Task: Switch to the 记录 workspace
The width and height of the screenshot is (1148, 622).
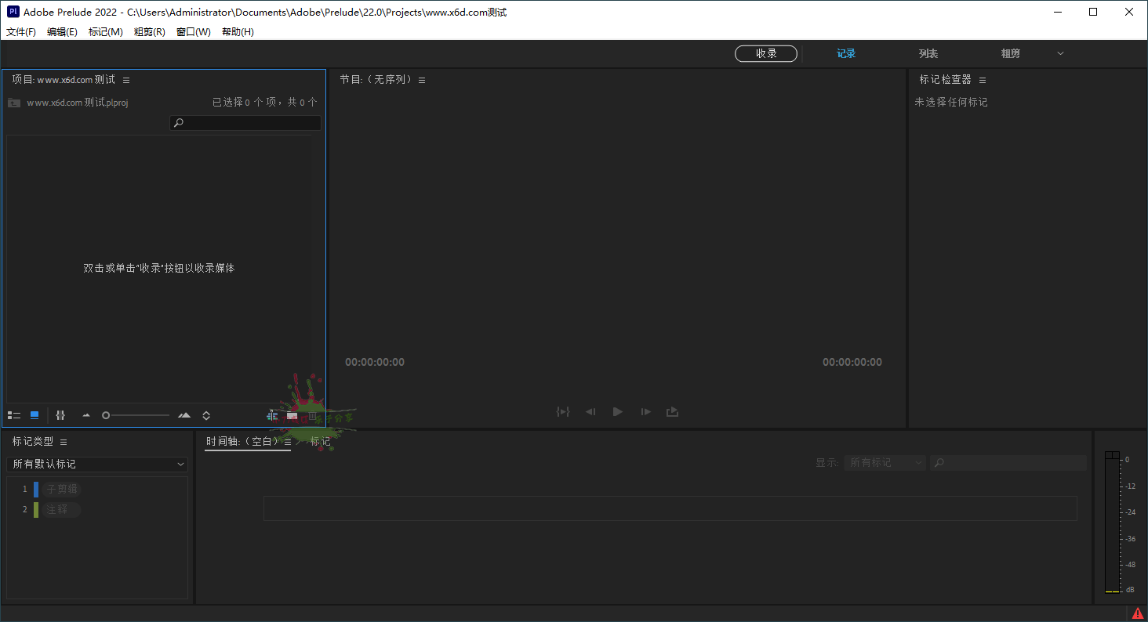Action: 846,53
